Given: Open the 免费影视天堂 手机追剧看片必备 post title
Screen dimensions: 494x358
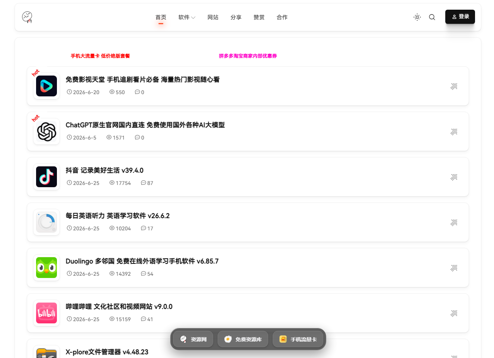Looking at the screenshot, I should 142,80.
